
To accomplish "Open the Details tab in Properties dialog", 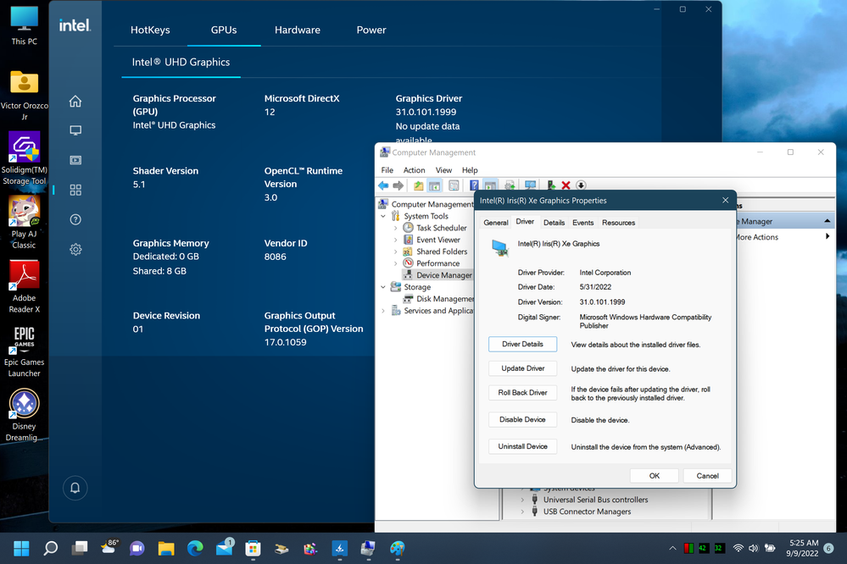I will point(554,223).
